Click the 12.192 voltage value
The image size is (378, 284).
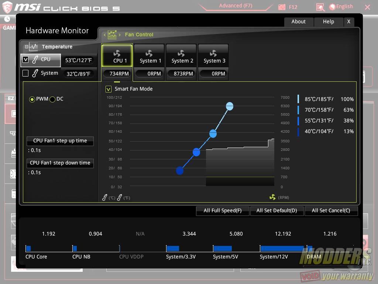click(x=283, y=234)
